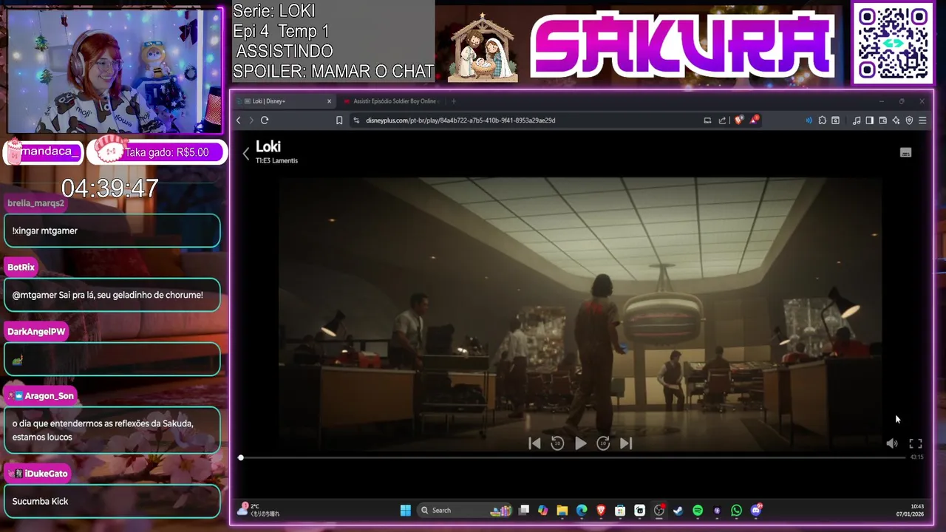Open Task View on the taskbar
Viewport: 946px width, 532px height.
(x=524, y=511)
